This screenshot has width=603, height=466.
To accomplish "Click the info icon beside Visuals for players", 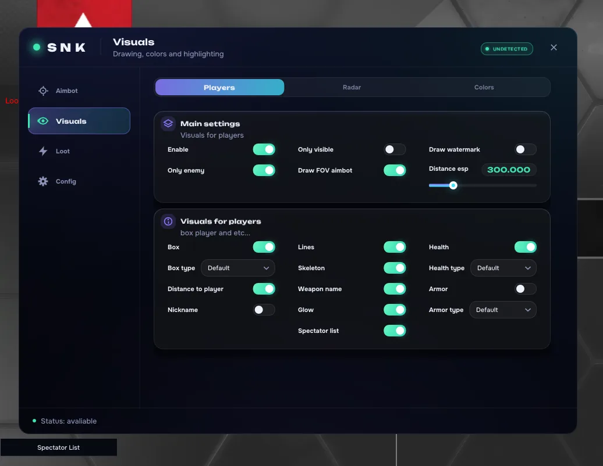I will point(168,221).
